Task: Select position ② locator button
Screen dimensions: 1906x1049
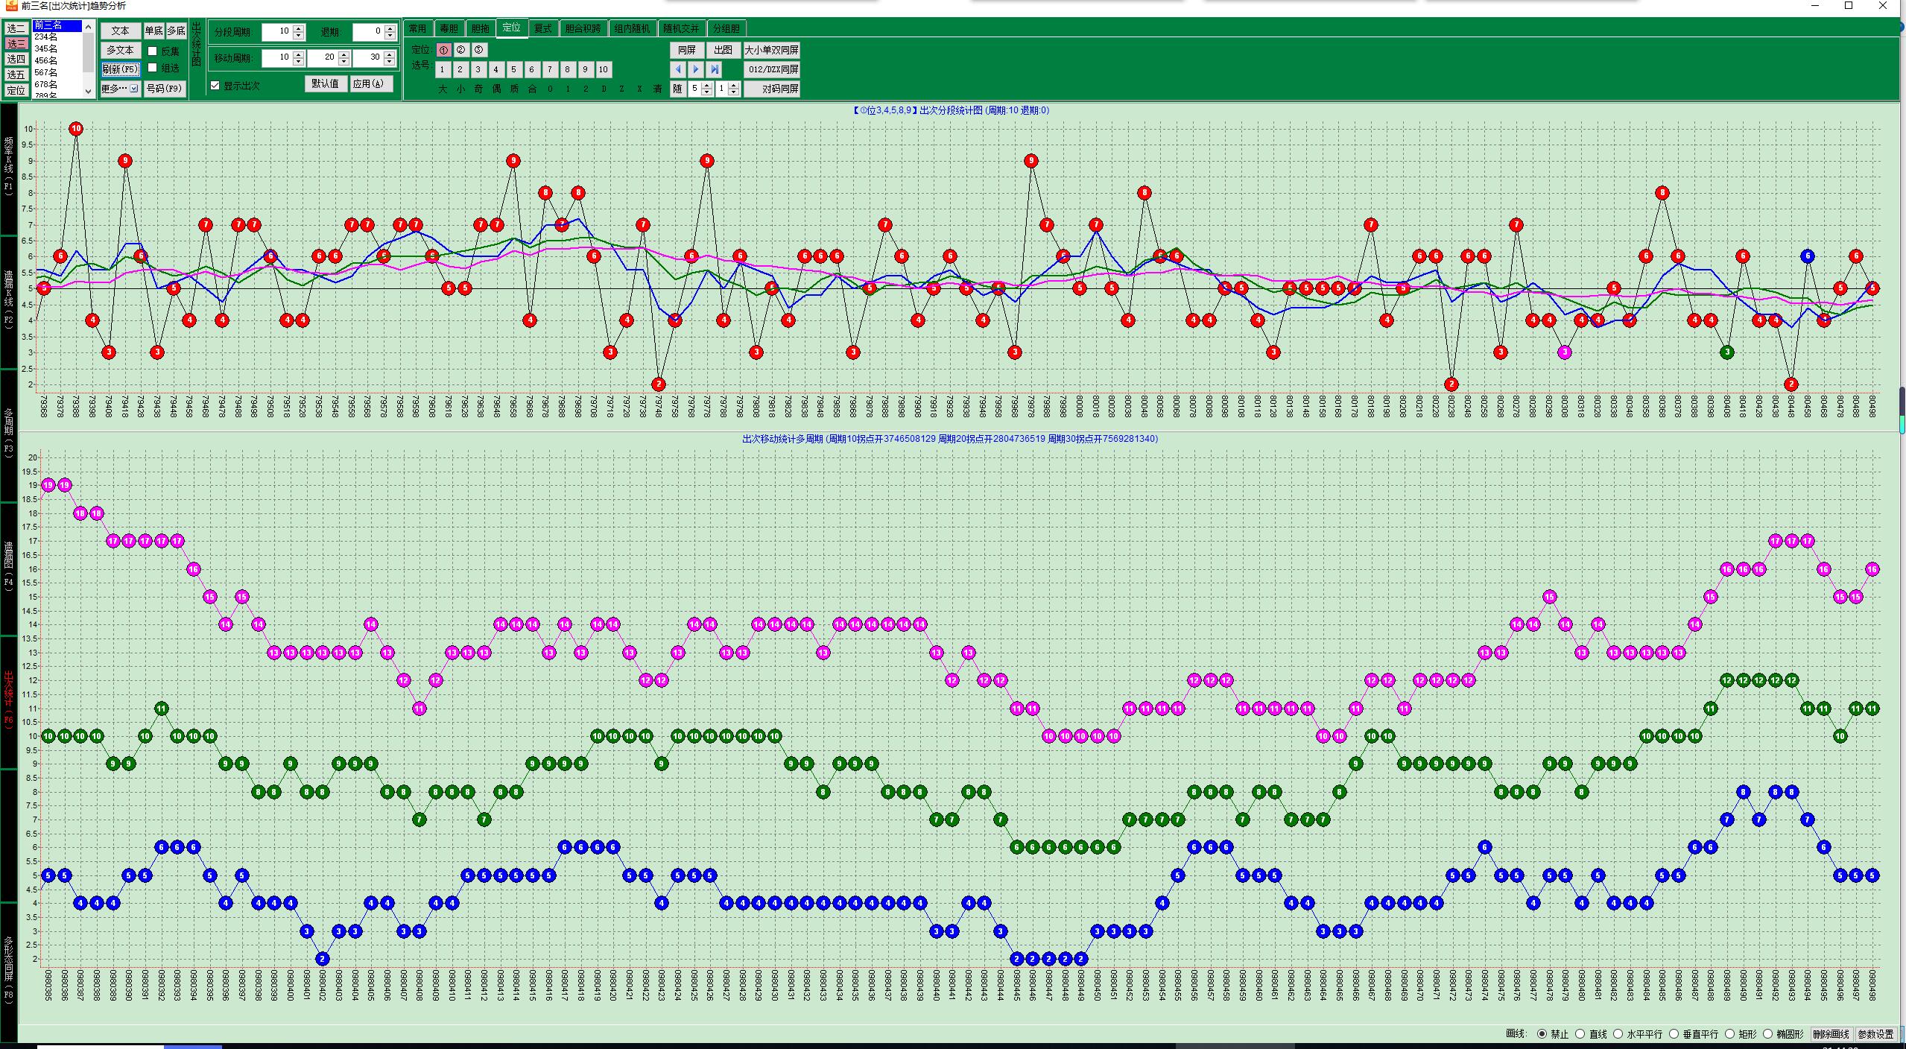Action: point(461,50)
